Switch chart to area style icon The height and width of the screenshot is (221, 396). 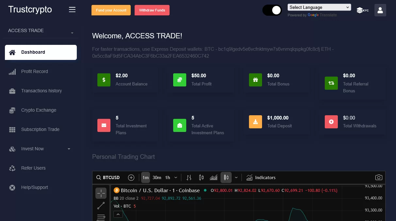(213, 177)
